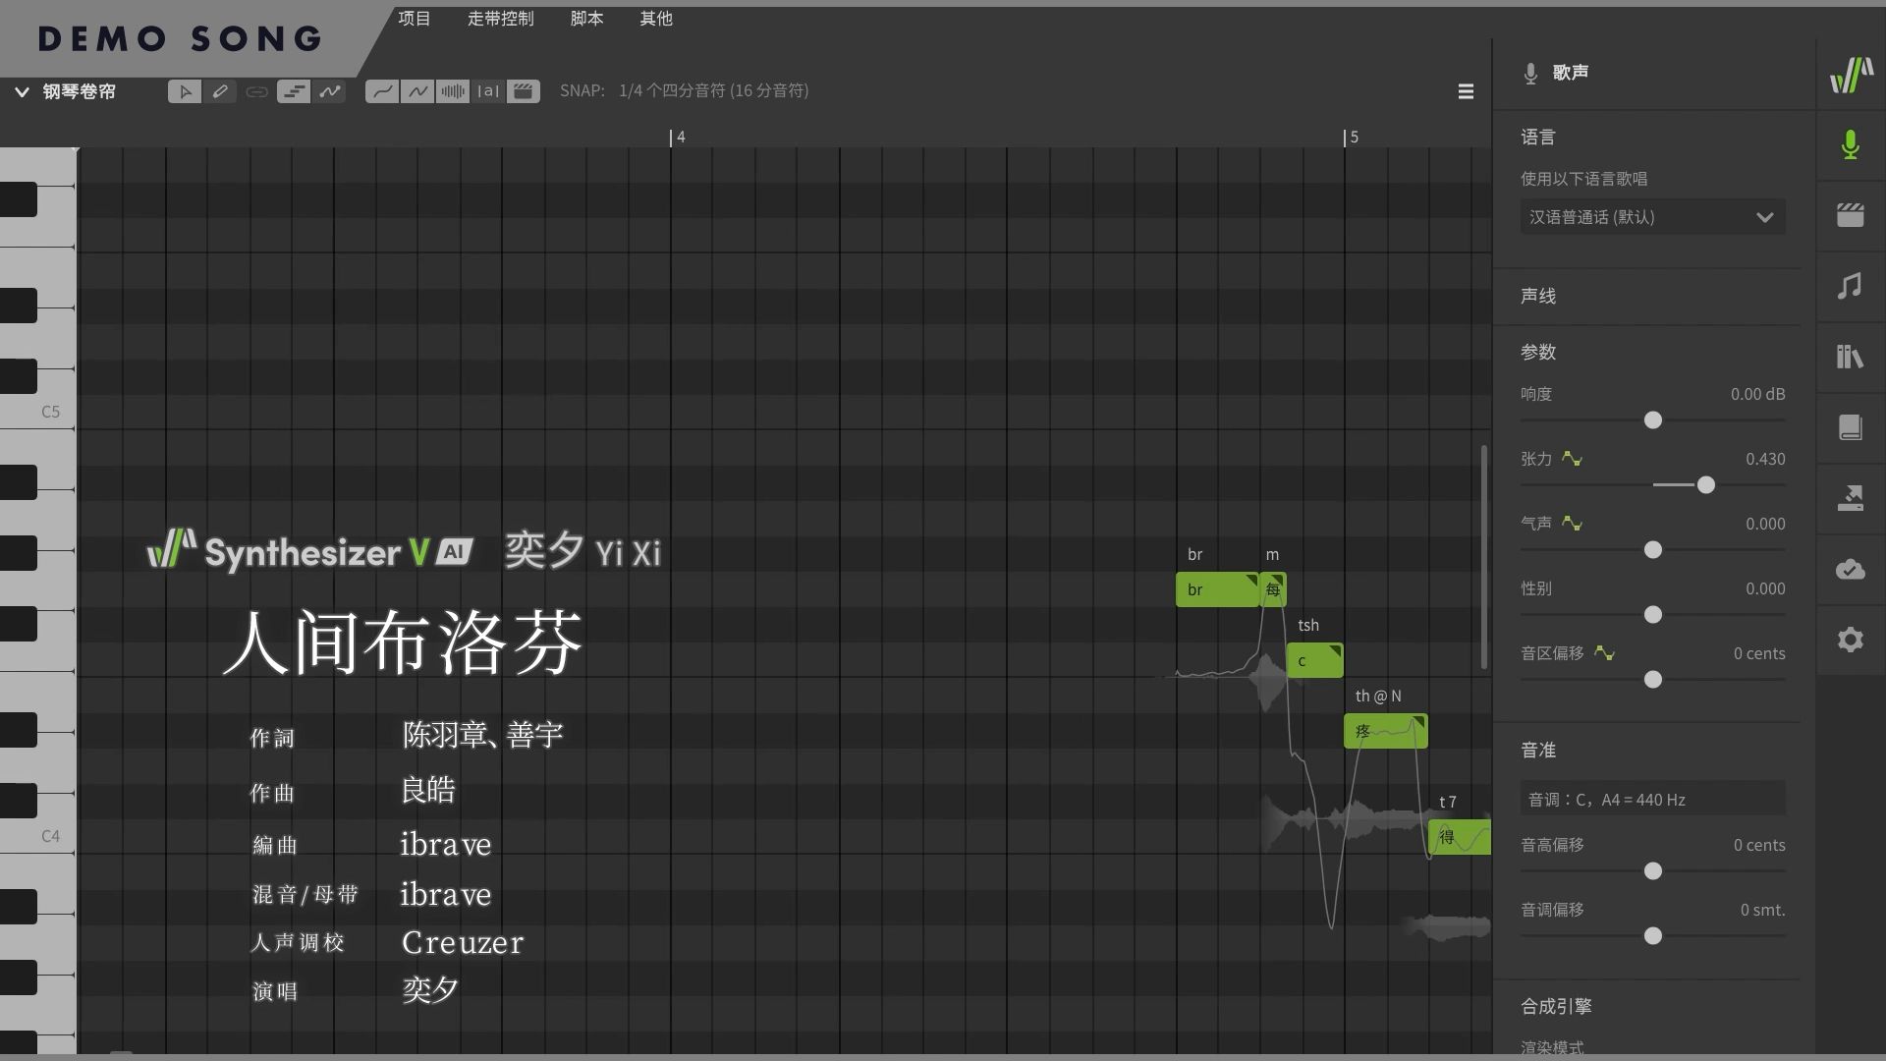The height and width of the screenshot is (1061, 1886).
Task: Select the note labeled 疼
Action: [1385, 731]
